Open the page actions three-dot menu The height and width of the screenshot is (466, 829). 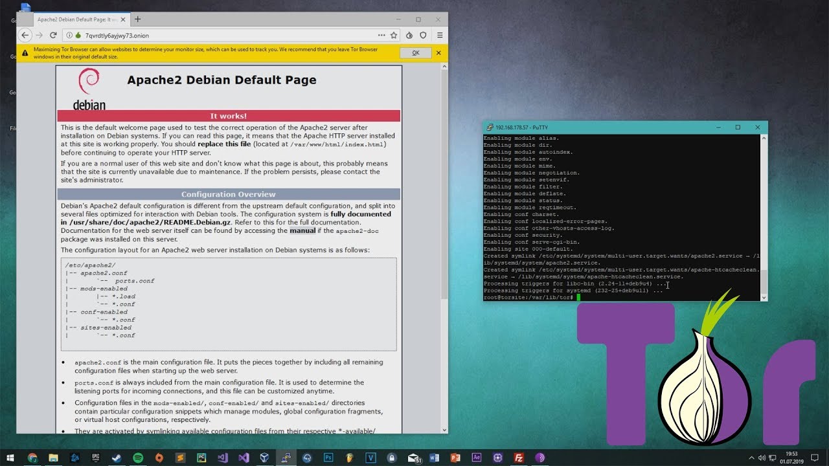coord(381,35)
